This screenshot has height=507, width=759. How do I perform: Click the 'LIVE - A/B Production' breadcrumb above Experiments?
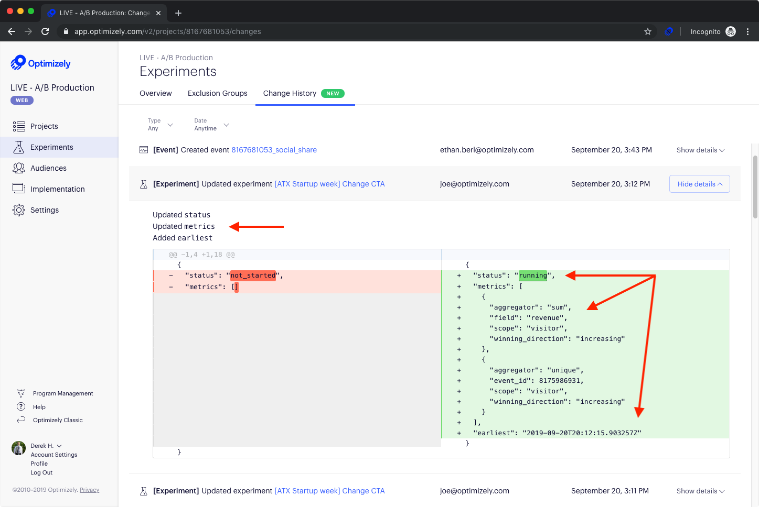point(176,58)
